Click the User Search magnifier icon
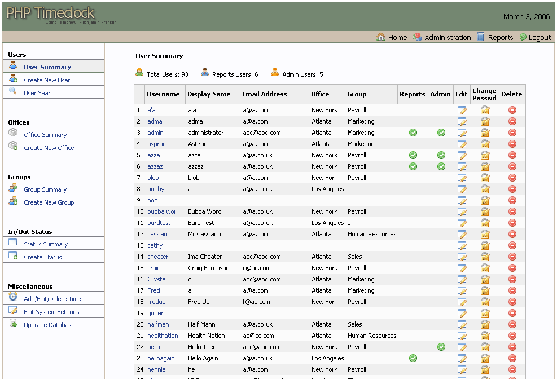Viewport: 557px width, 379px height. (x=12, y=90)
